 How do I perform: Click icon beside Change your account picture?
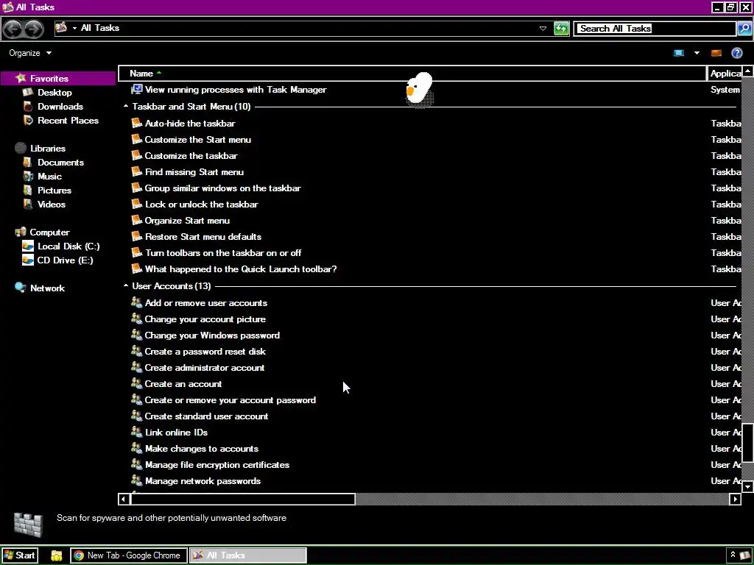137,319
